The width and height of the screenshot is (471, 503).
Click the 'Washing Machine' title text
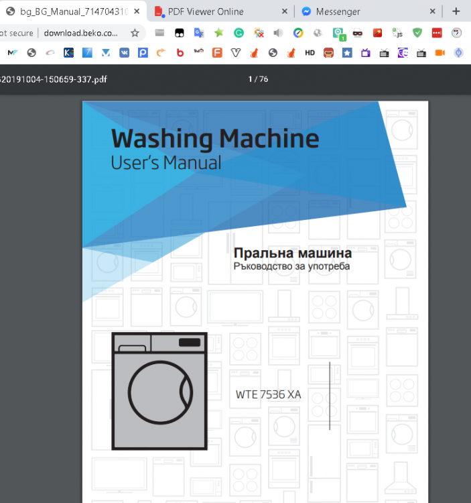click(215, 139)
